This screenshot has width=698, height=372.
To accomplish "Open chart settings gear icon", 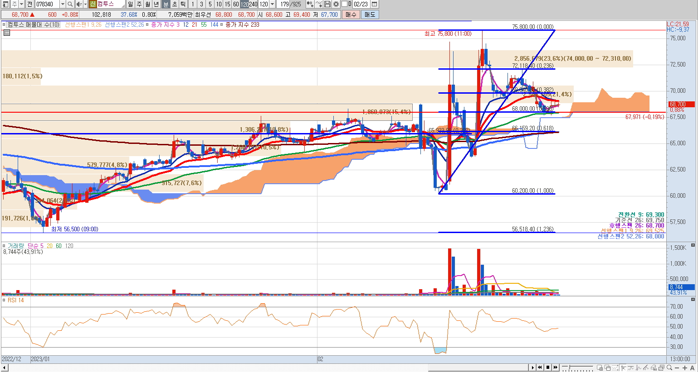I will click(336, 4).
